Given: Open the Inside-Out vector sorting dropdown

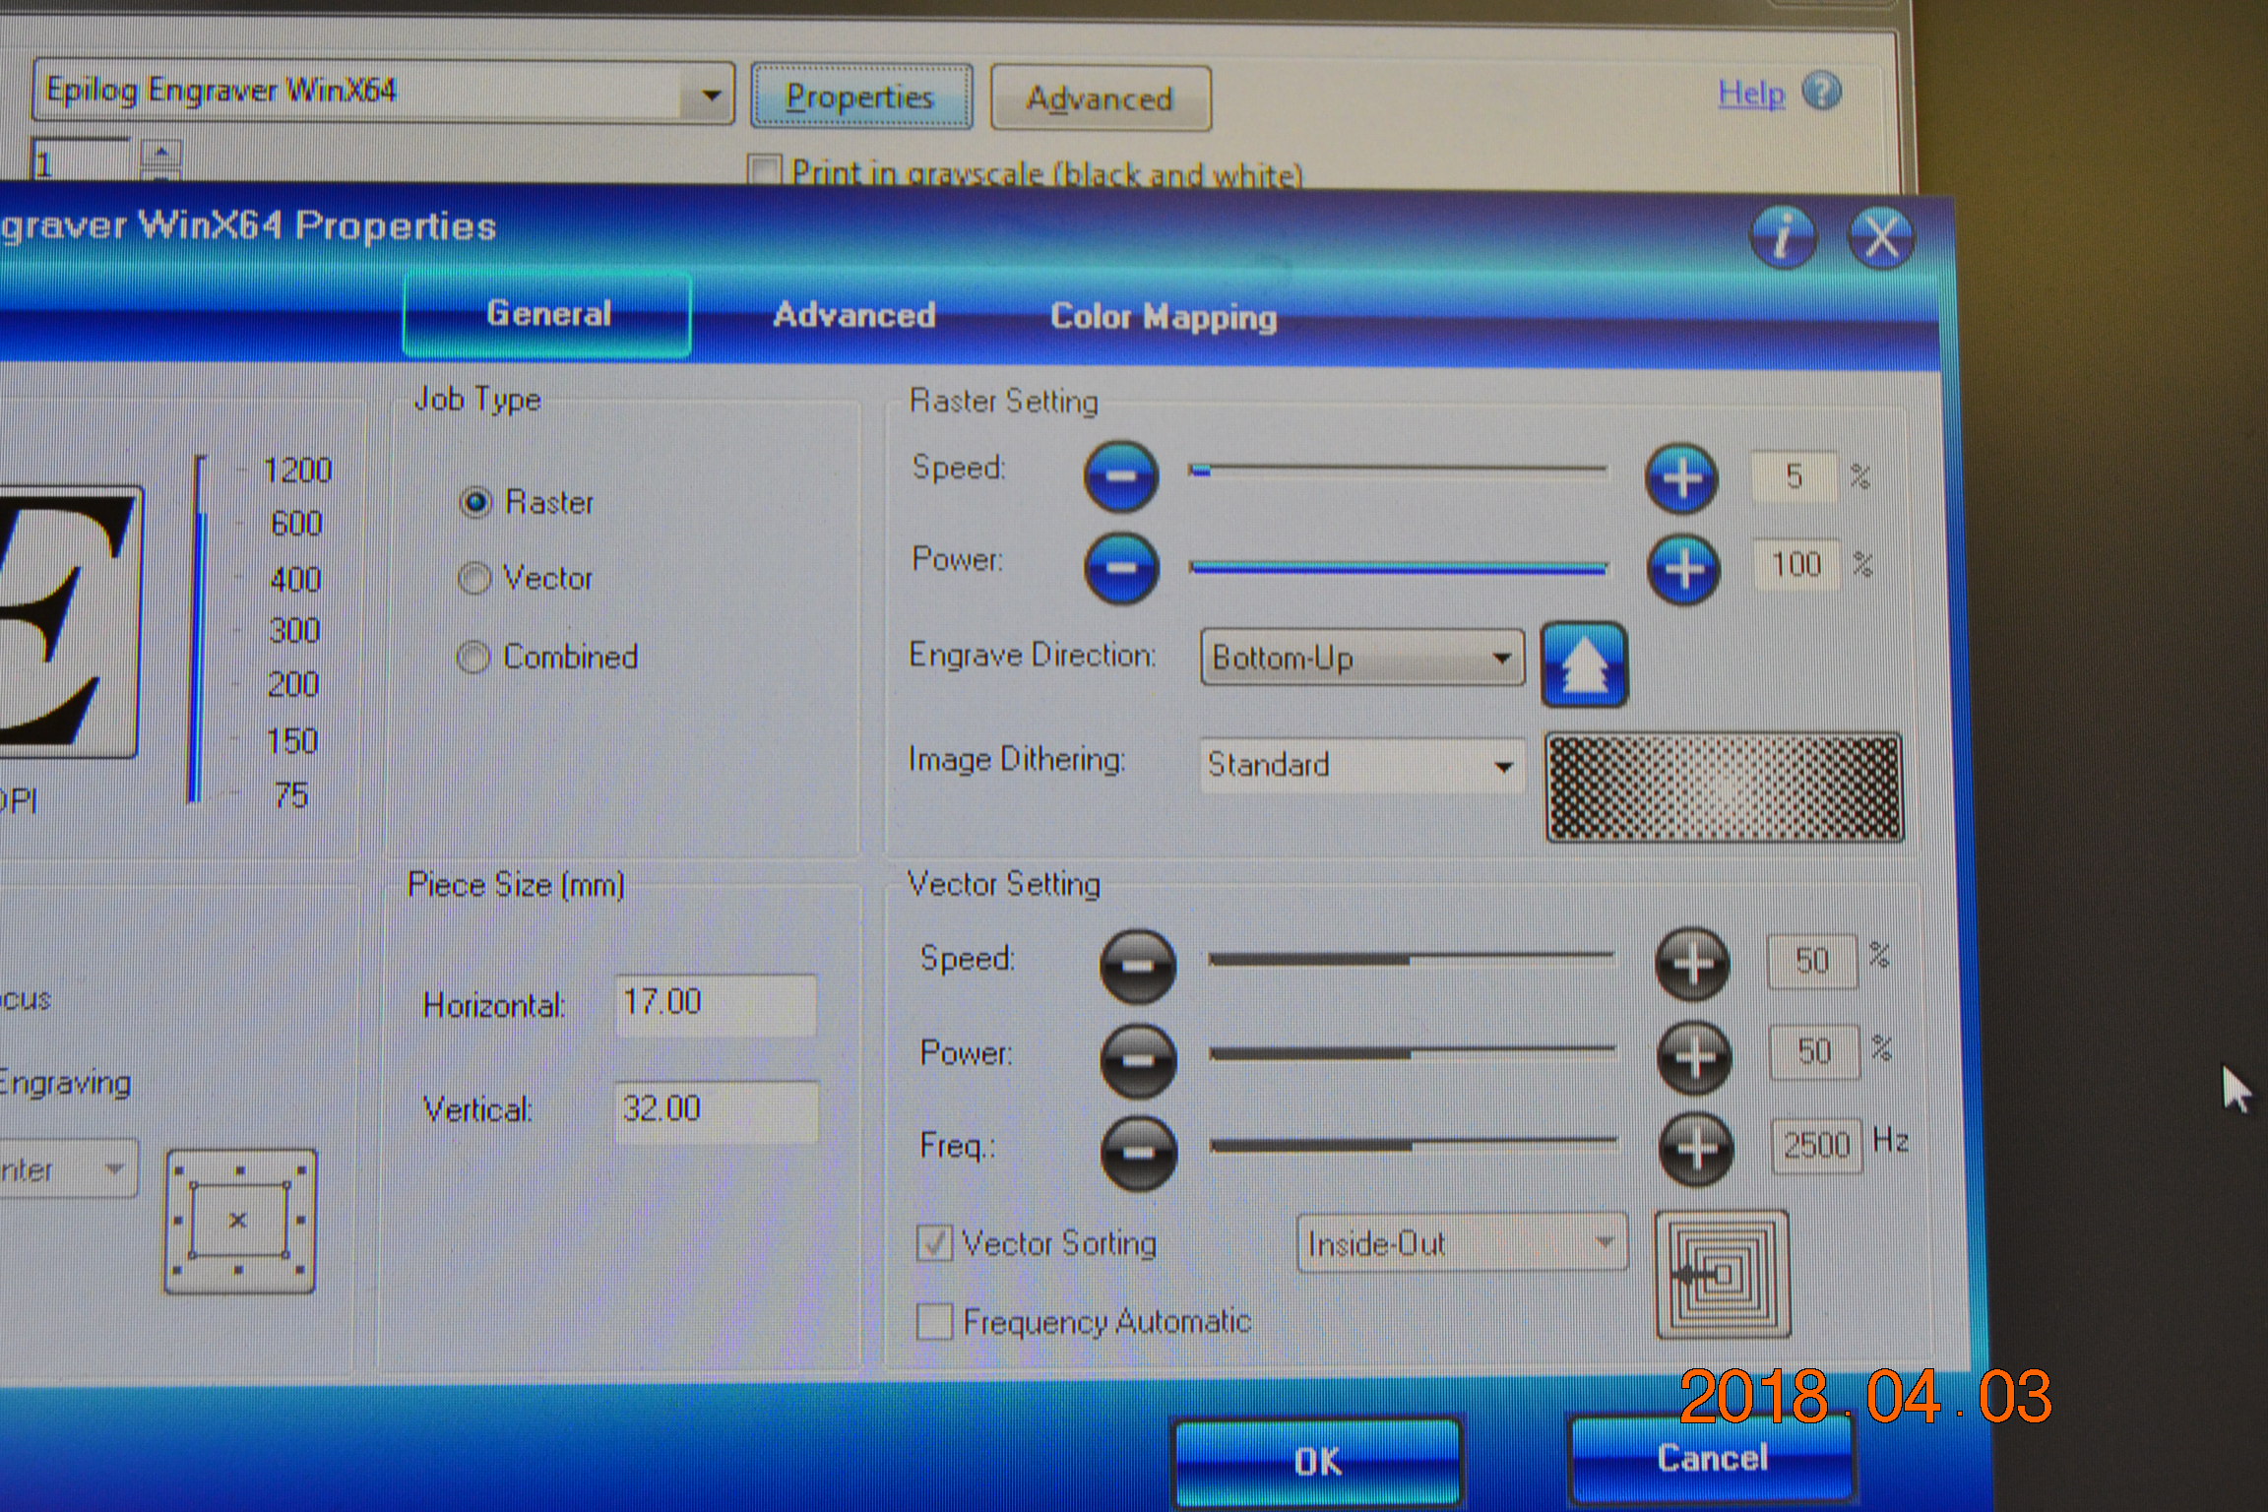Looking at the screenshot, I should 1462,1244.
